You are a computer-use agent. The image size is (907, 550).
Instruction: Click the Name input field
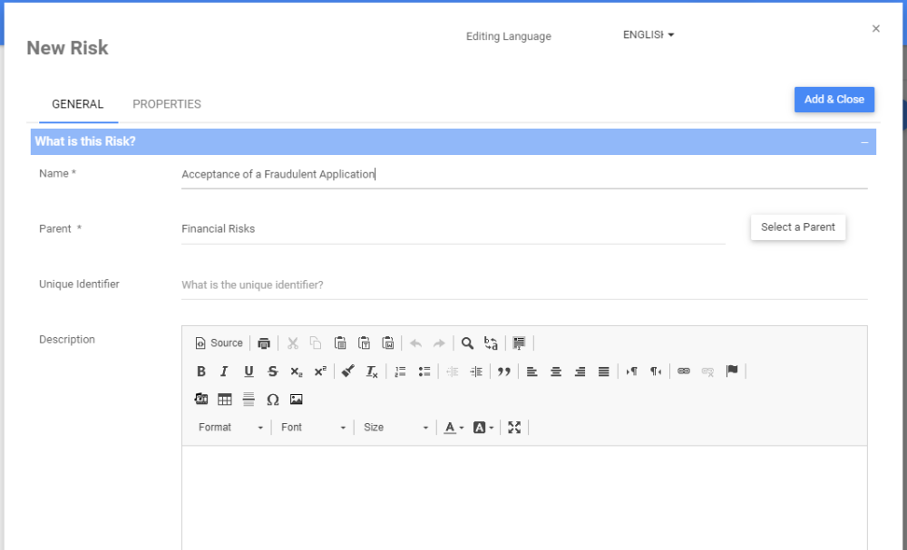tap(524, 175)
